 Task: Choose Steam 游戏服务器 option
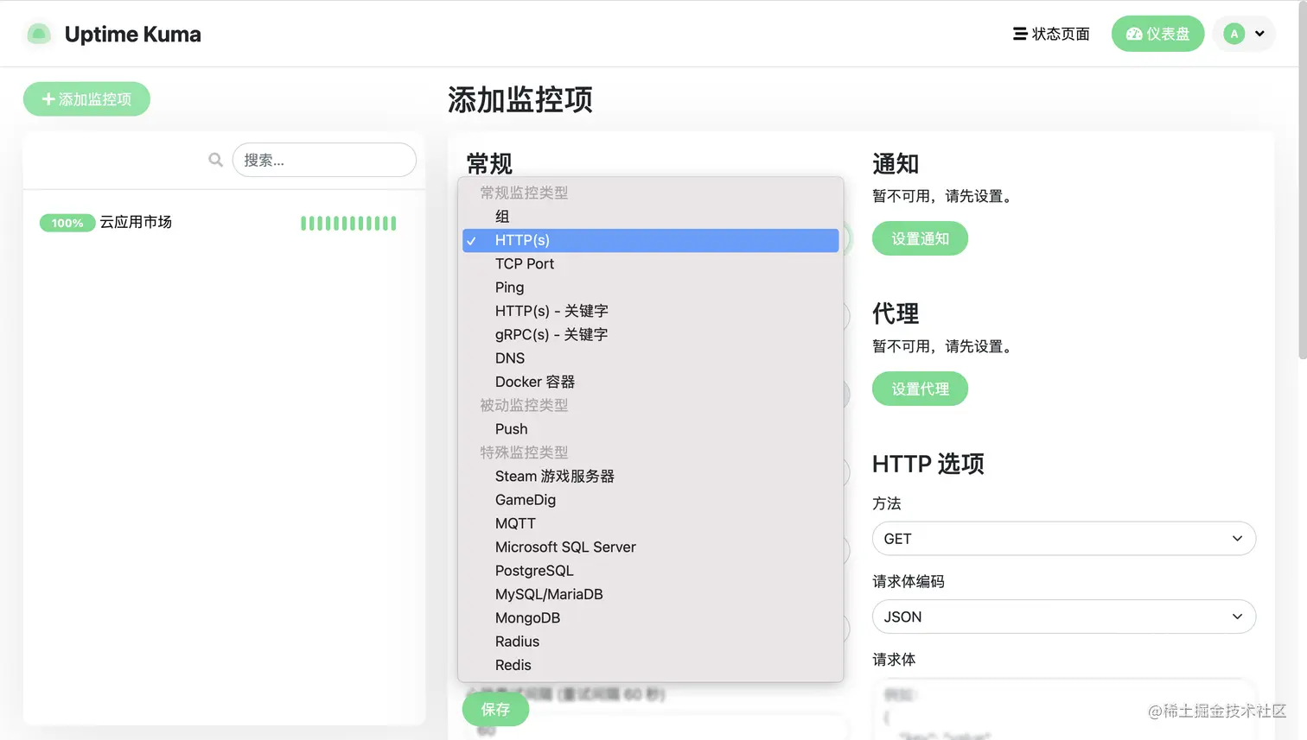pyautogui.click(x=651, y=477)
